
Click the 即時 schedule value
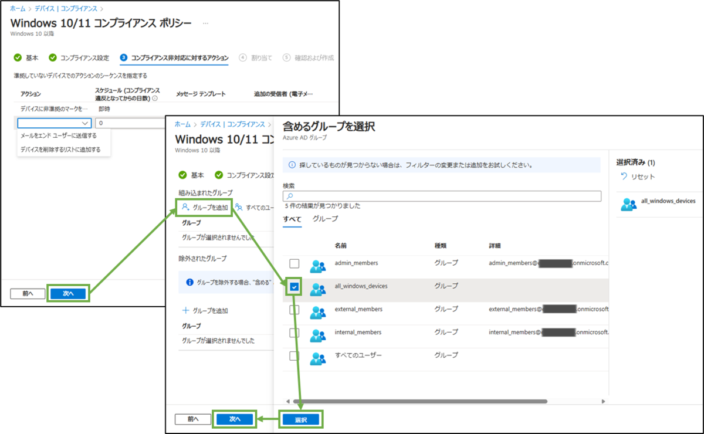(x=104, y=109)
